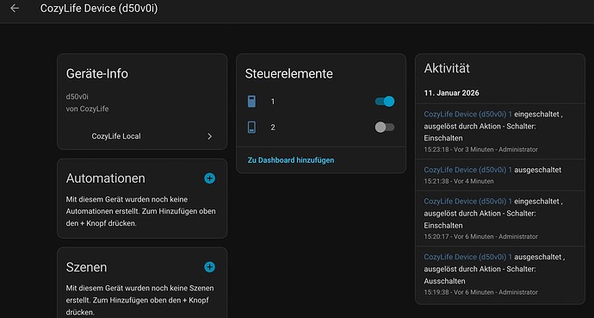
Task: Click the Geräte-Info heading
Action: pos(97,73)
